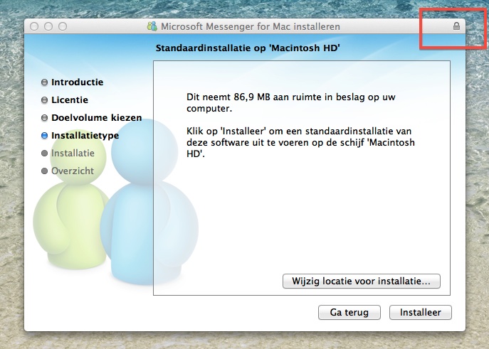This screenshot has width=489, height=349.
Task: Click the greyed Overzicht step label
Action: click(73, 171)
